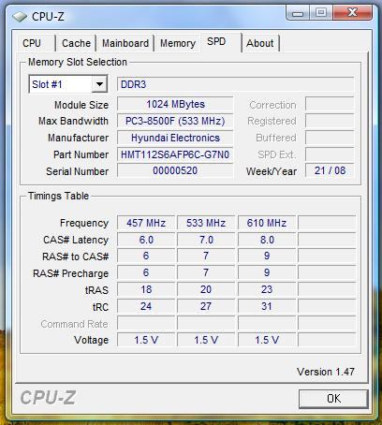Open the About tab

pos(260,43)
